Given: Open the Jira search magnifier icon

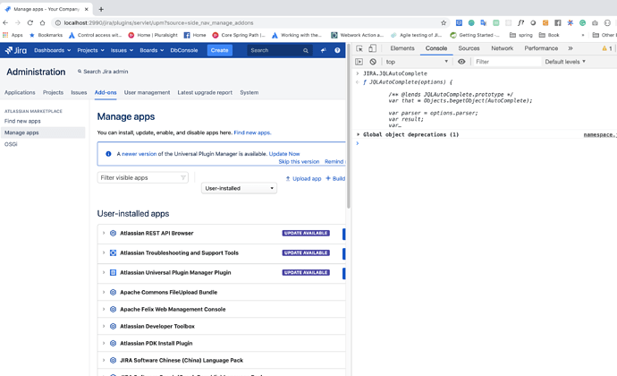Looking at the screenshot, I should click(305, 50).
